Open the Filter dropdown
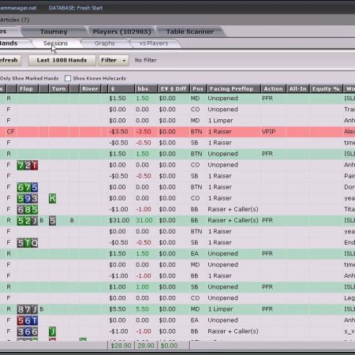 (x=114, y=60)
